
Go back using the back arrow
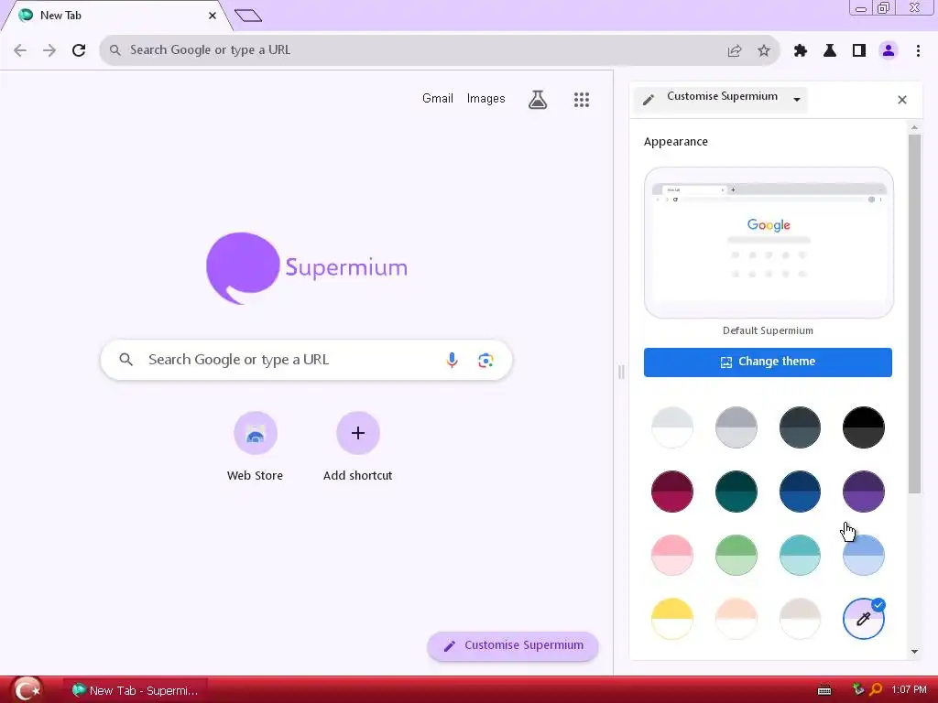click(20, 50)
